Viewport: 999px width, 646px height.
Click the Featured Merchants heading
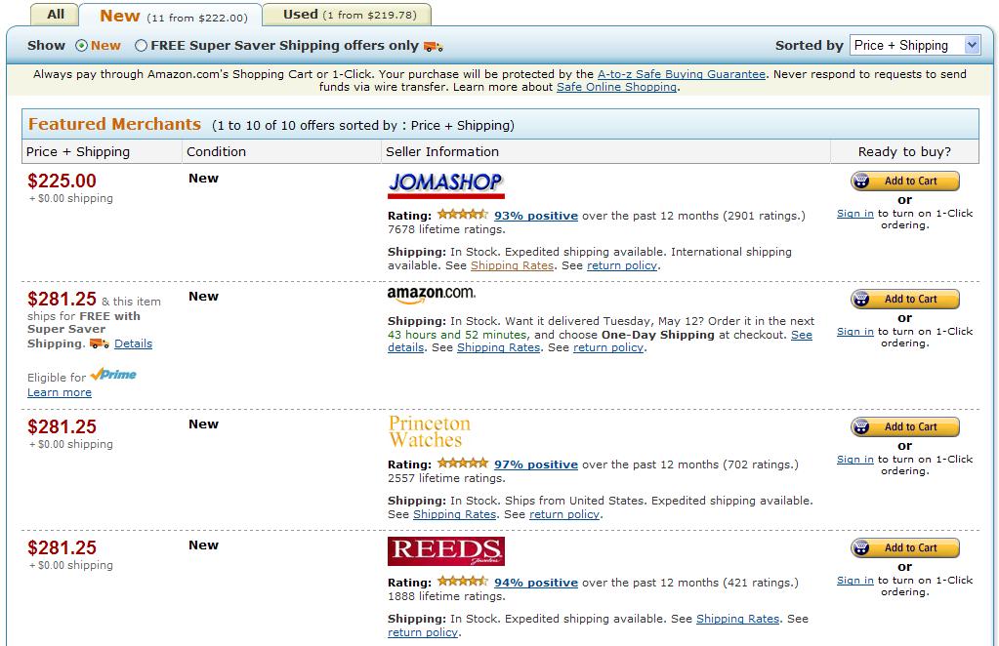114,124
